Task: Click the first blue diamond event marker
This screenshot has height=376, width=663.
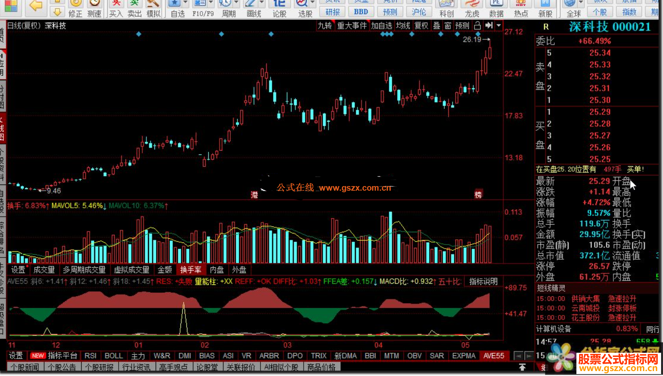Action: (x=138, y=34)
